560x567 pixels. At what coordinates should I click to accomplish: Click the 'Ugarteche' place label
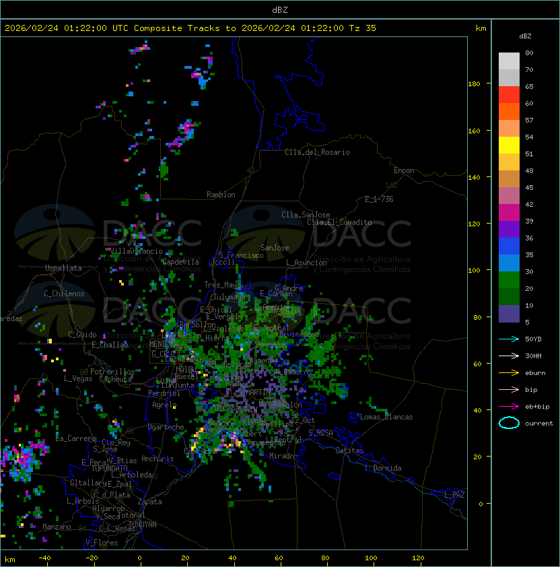[x=166, y=427]
